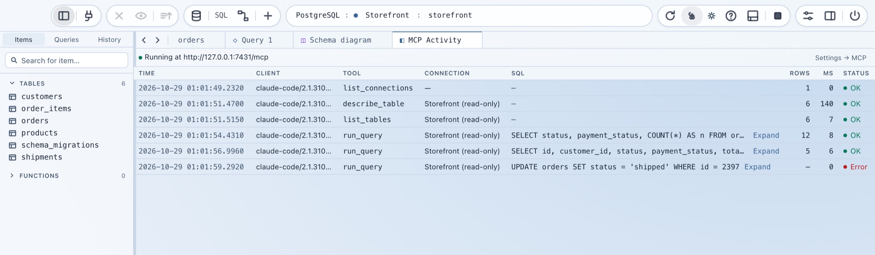
Task: Expand the SELECT status, payment_status query
Action: [x=766, y=135]
